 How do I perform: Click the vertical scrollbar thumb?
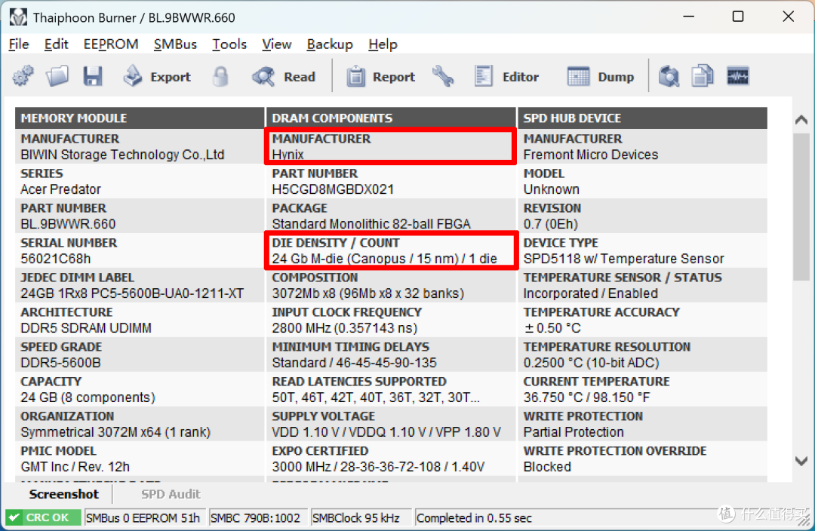pos(801,207)
